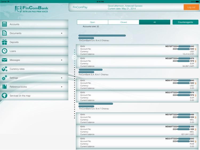Click the FinComPay title
Screen dimensions: 200x150
pos(80,7)
